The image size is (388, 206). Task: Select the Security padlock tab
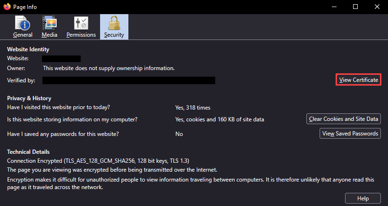pos(114,27)
